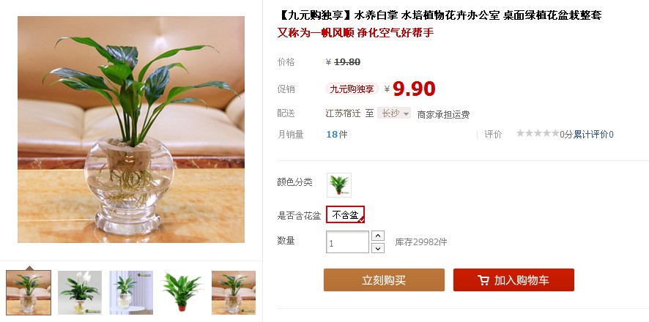Screen dimensions: 649x322
Task: Click the product title text
Action: pyautogui.click(x=440, y=15)
